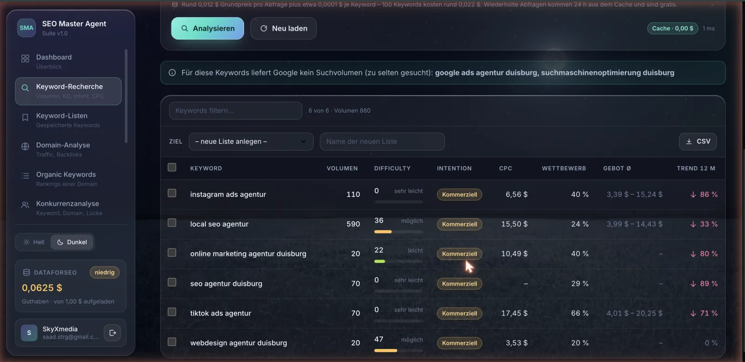Click difficulty bar for webdesign agentur duisburg
745x362 pixels.
point(399,351)
